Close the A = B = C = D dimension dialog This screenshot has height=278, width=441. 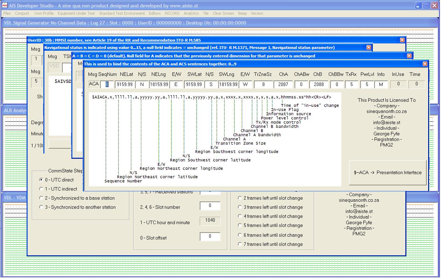409,56
